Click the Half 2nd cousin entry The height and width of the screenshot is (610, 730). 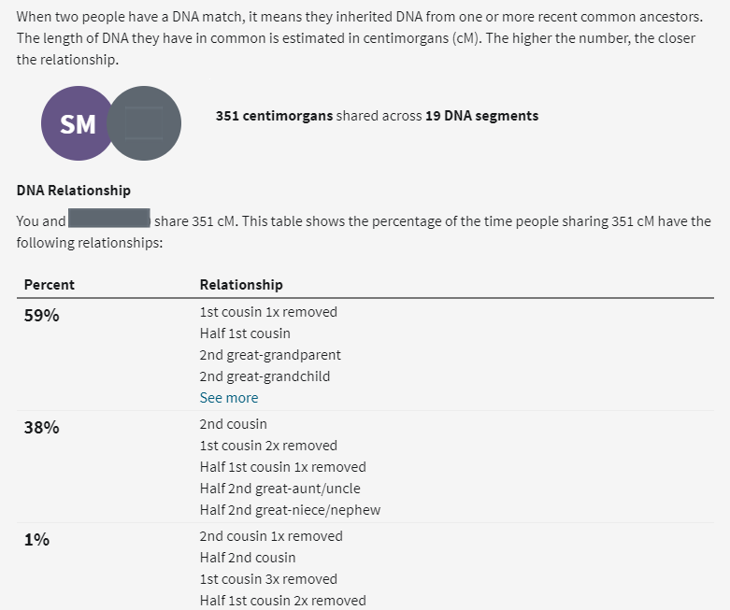point(248,558)
